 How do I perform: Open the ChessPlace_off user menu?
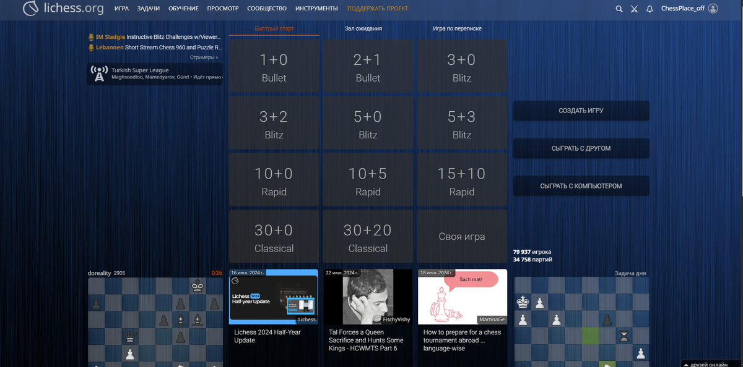pyautogui.click(x=683, y=9)
